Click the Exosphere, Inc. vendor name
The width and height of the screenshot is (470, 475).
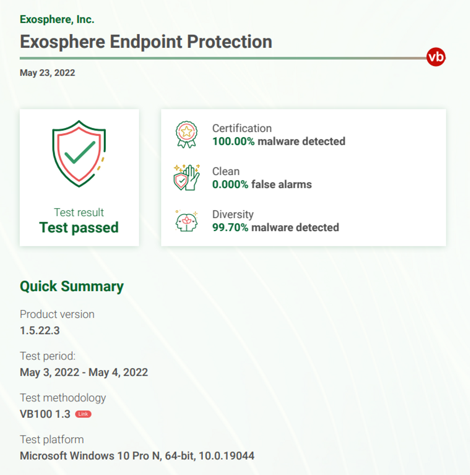pos(57,20)
